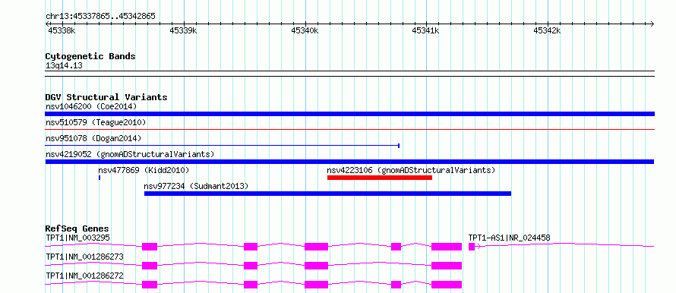Select the nsv977234 blue variant bar

(327, 194)
